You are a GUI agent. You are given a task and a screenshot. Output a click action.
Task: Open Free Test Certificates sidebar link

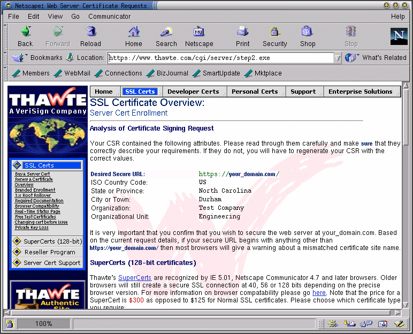35,217
